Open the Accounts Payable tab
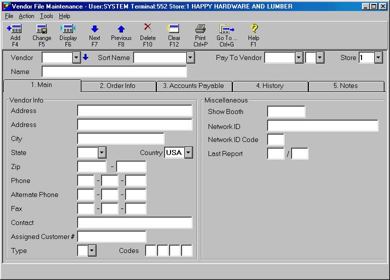Image resolution: width=390 pixels, height=280 pixels. click(193, 86)
